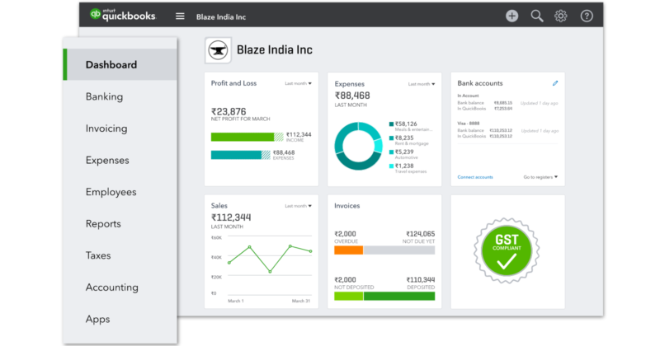660x346 pixels.
Task: Click the teal Expenses bar in Profit and Loss
Action: click(x=240, y=155)
